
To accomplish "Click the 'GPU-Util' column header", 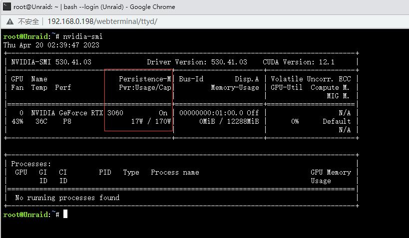I will tap(287, 88).
